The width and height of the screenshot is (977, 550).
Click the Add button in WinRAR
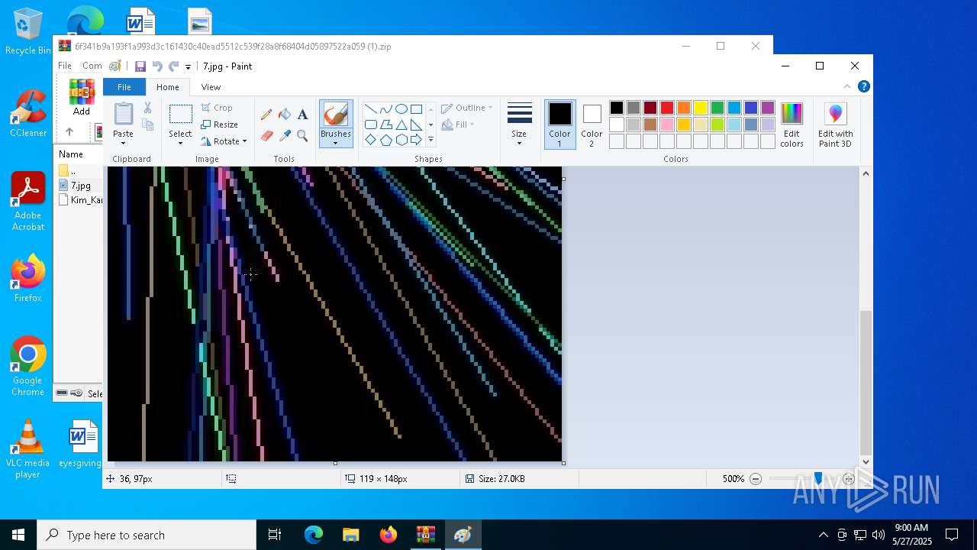click(82, 97)
